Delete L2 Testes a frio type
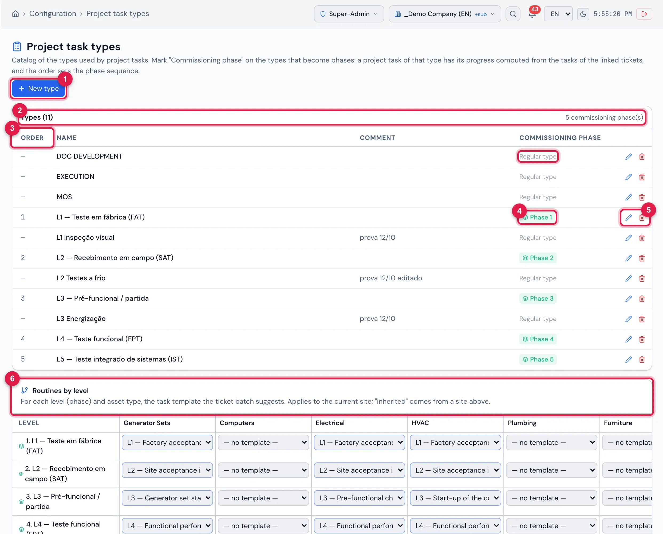 (642, 278)
